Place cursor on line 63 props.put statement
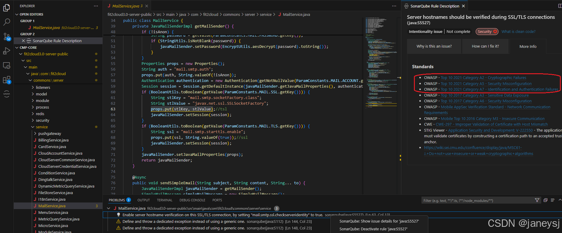 coord(182,109)
